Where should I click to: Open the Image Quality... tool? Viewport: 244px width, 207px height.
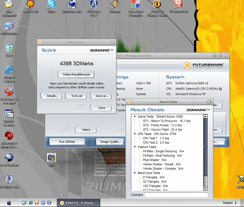click(110, 142)
